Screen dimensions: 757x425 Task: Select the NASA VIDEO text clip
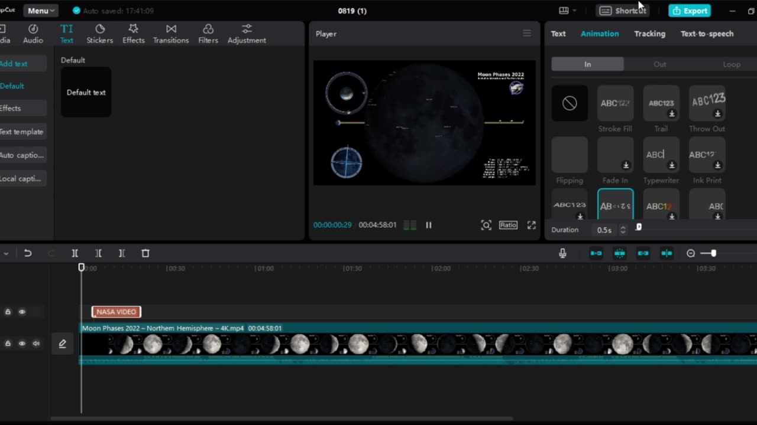click(117, 312)
